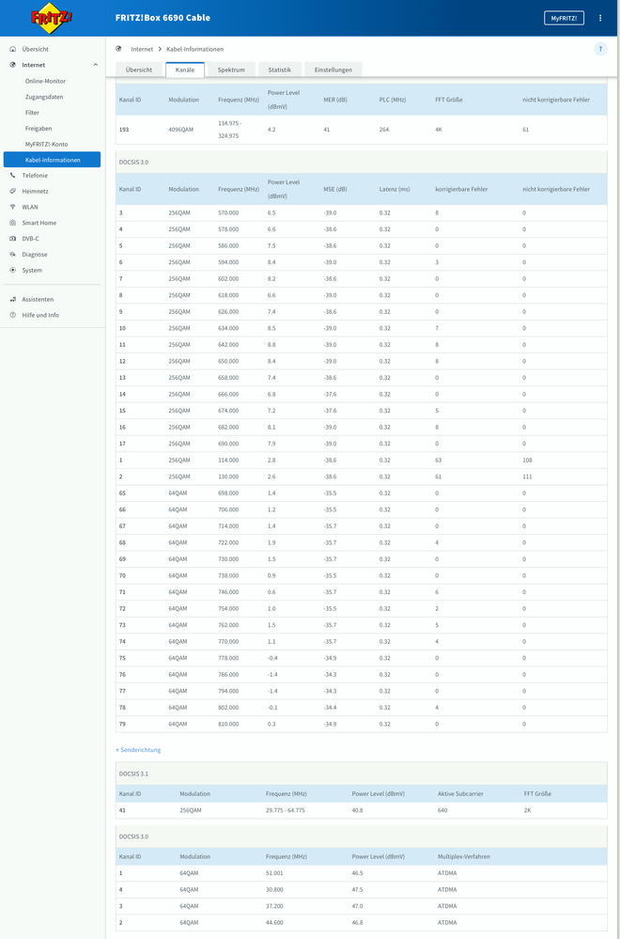The width and height of the screenshot is (620, 939).
Task: Click the MSE (dB) column header
Action: tap(335, 189)
